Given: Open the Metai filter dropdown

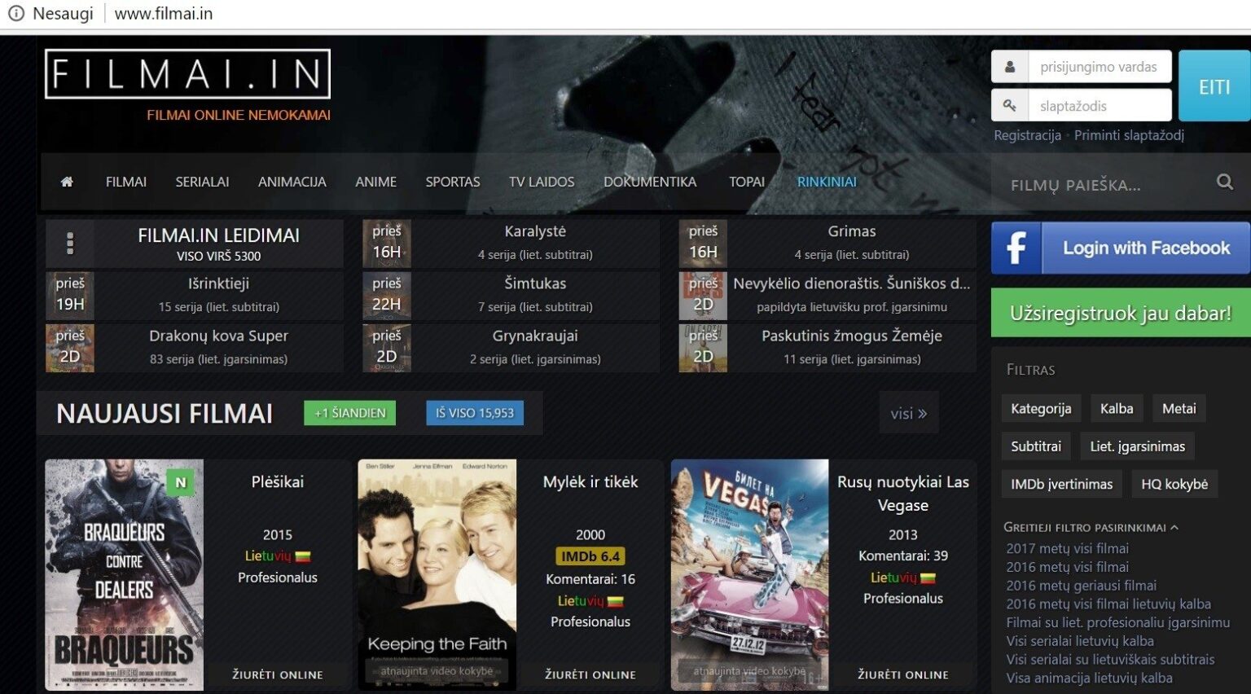Looking at the screenshot, I should (1179, 408).
